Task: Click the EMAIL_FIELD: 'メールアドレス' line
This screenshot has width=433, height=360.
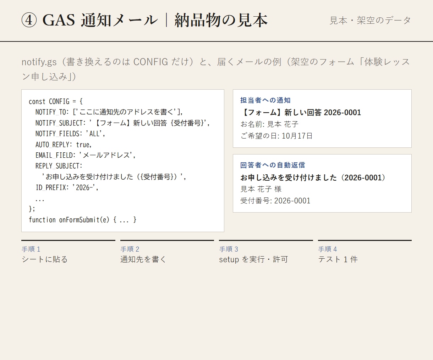Action: click(x=86, y=155)
